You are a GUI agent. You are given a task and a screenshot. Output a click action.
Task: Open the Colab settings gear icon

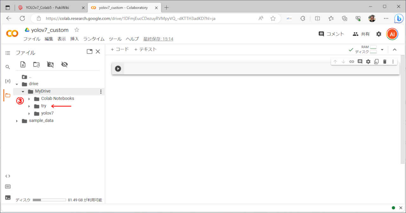point(379,34)
